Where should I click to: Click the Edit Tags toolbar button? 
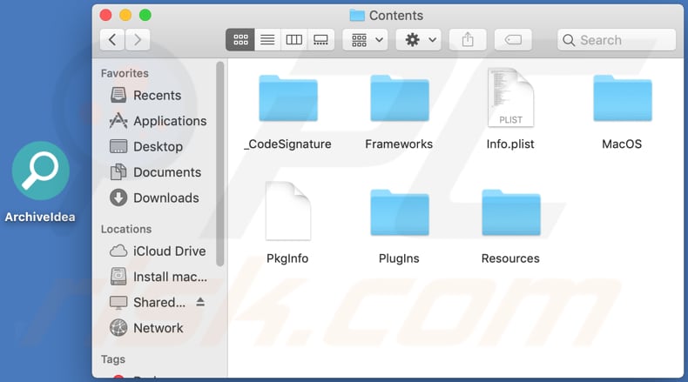click(513, 40)
